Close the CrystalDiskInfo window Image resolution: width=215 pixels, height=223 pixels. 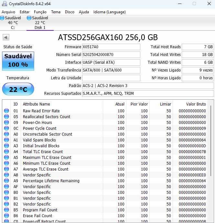(209, 4)
